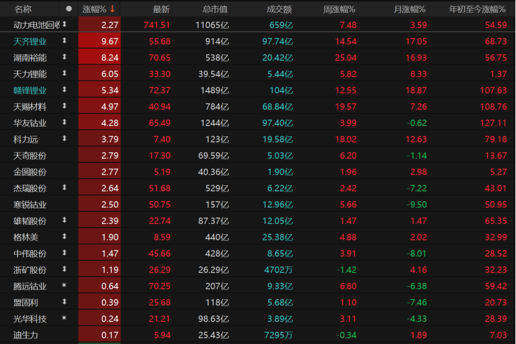Image resolution: width=516 pixels, height=344 pixels.
Task: Click the 9.67 red change cell
Action: click(109, 41)
